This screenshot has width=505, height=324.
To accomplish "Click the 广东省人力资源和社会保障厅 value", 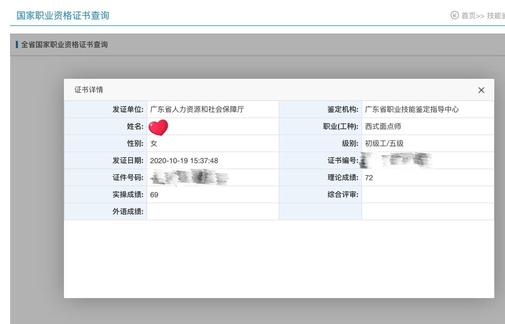I will (197, 110).
